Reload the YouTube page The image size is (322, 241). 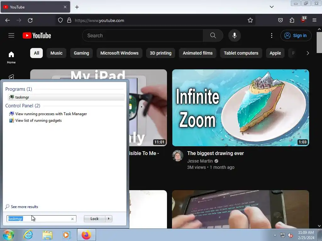(30, 20)
